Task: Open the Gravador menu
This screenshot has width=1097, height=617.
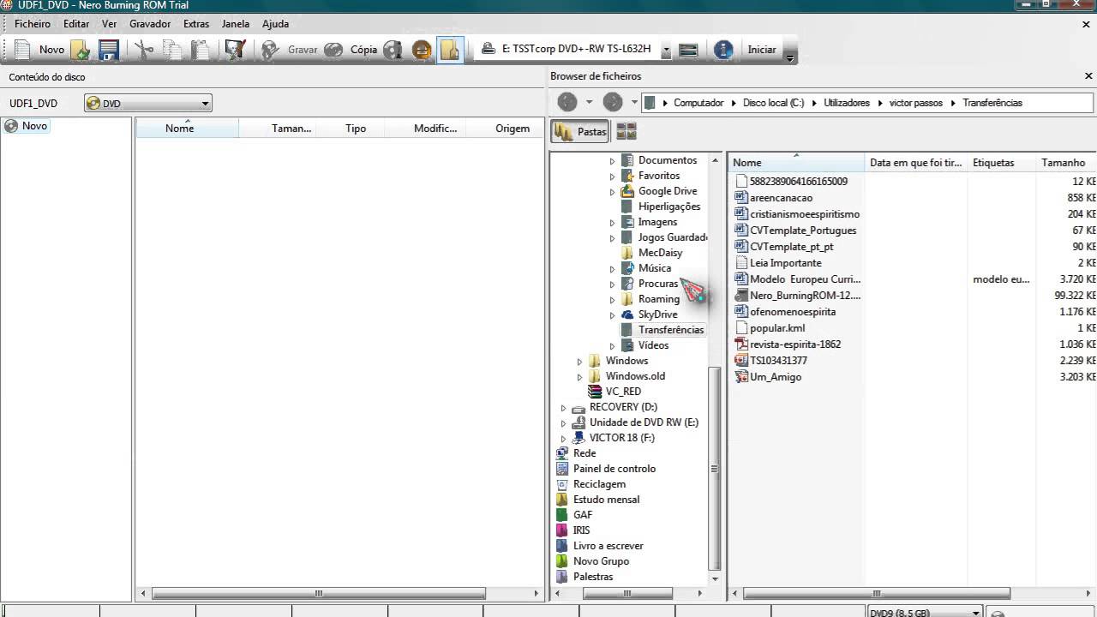Action: coord(150,24)
